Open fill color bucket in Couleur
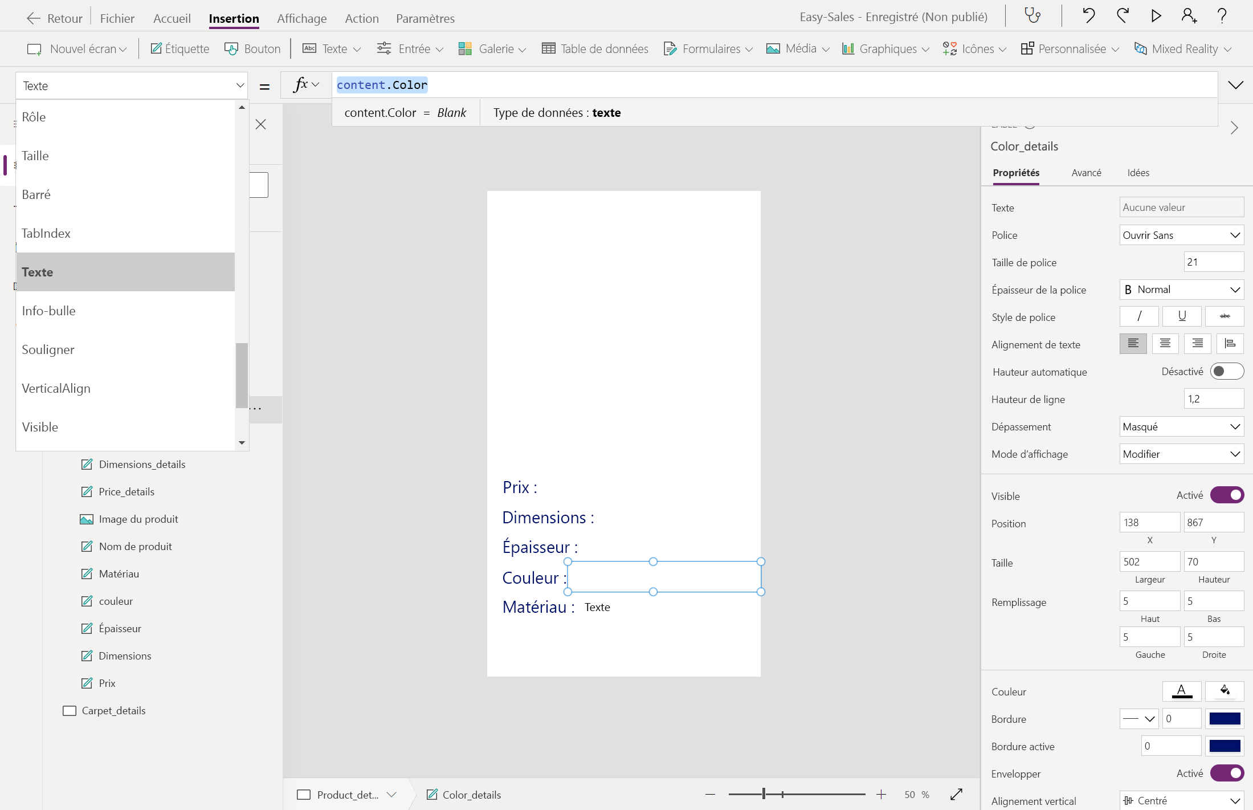The height and width of the screenshot is (810, 1253). [x=1225, y=691]
